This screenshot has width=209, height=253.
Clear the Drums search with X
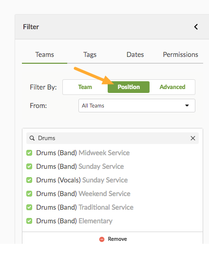tap(193, 138)
